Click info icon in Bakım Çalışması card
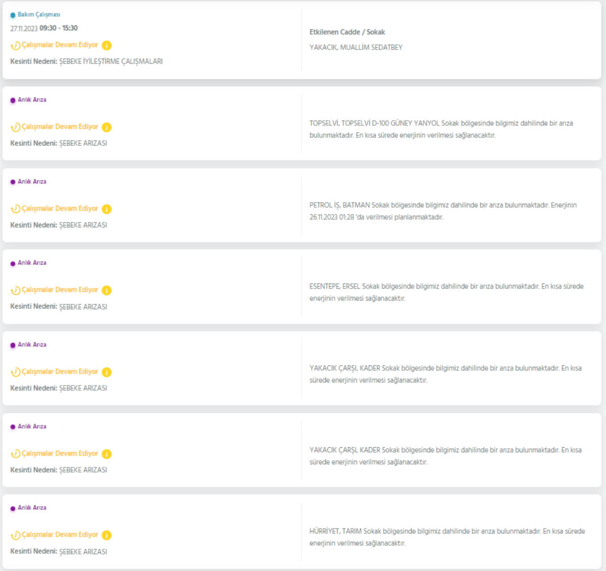The height and width of the screenshot is (571, 606). pos(107,45)
